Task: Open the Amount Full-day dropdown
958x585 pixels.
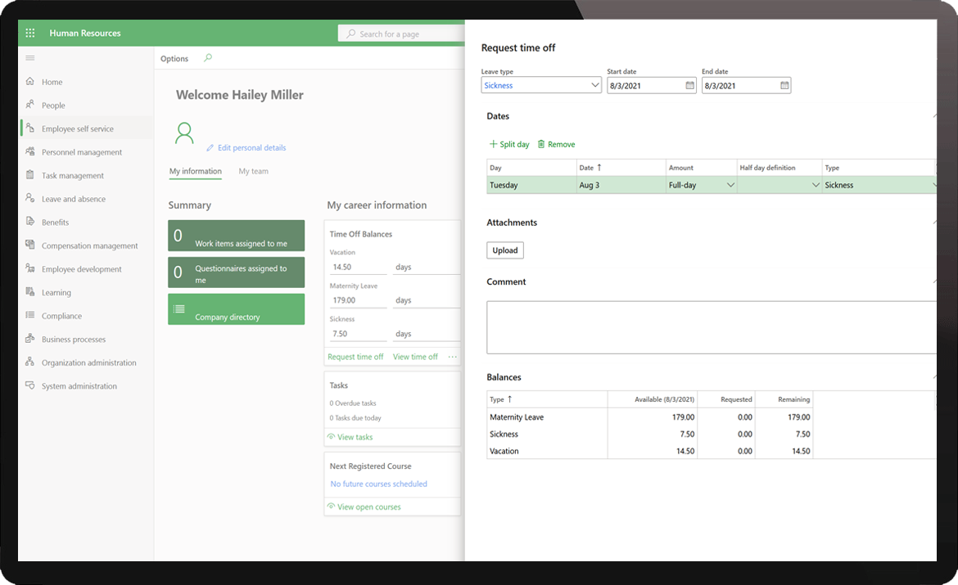Action: 730,186
